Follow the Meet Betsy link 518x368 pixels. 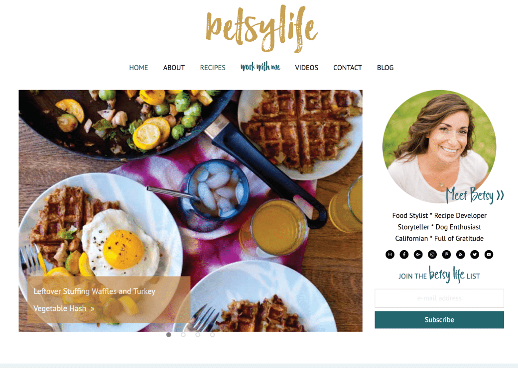[x=475, y=195]
